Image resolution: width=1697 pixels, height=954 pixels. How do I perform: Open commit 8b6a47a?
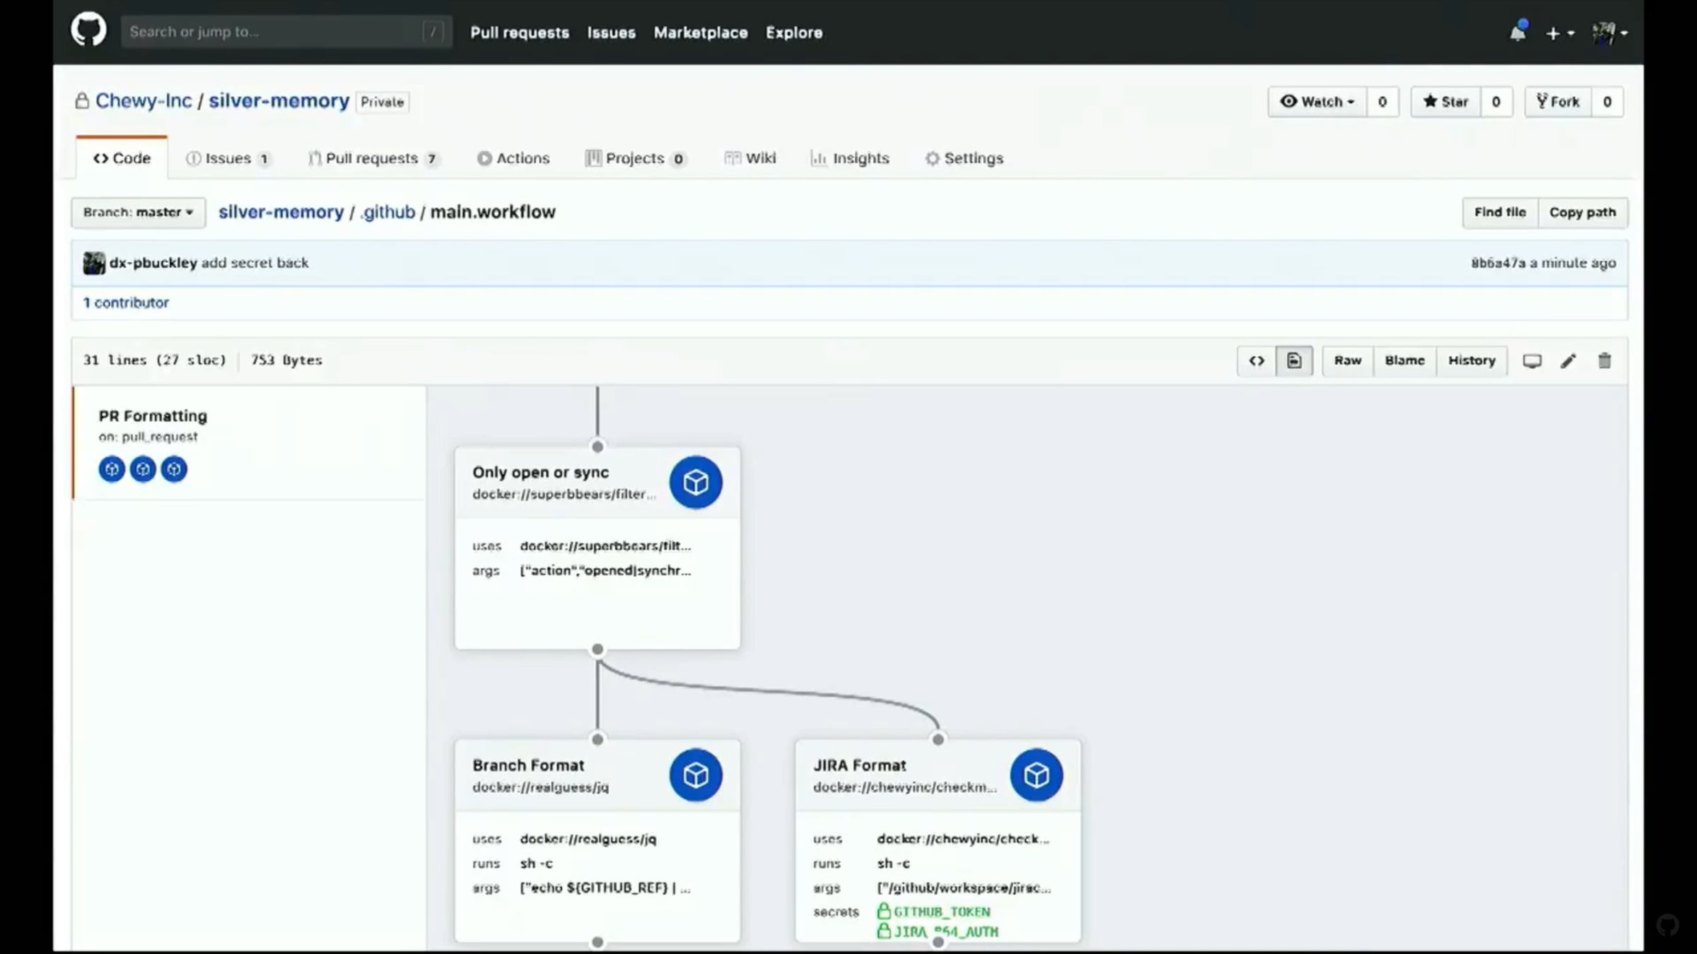pyautogui.click(x=1498, y=263)
